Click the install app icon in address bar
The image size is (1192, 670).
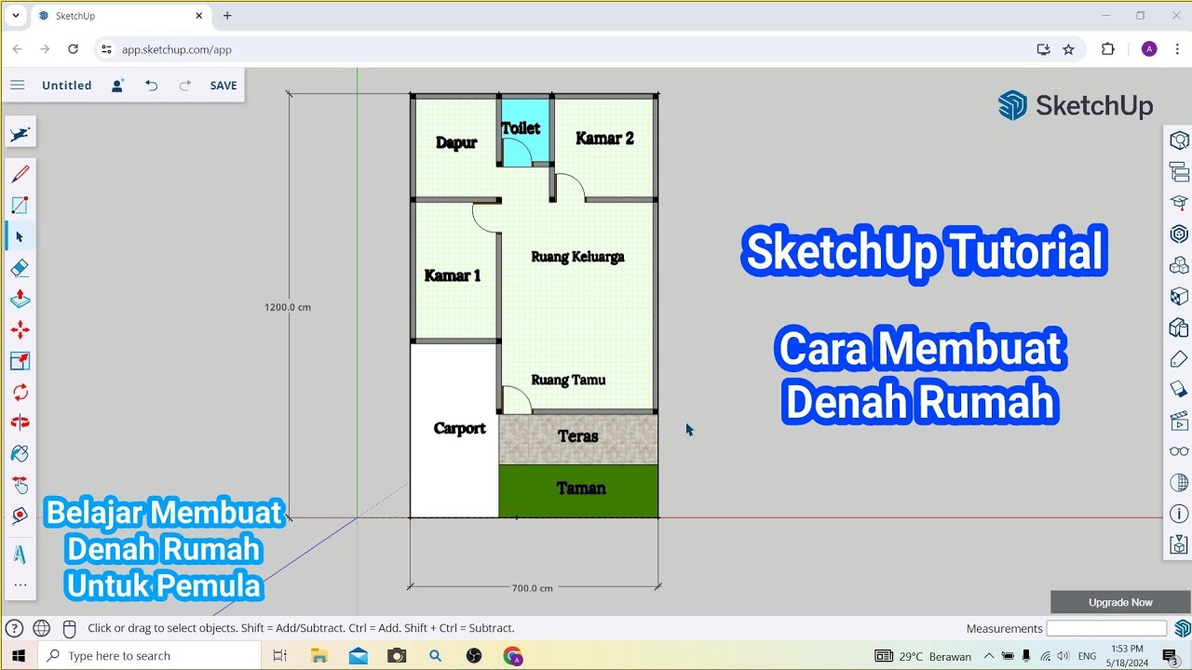[x=1043, y=49]
